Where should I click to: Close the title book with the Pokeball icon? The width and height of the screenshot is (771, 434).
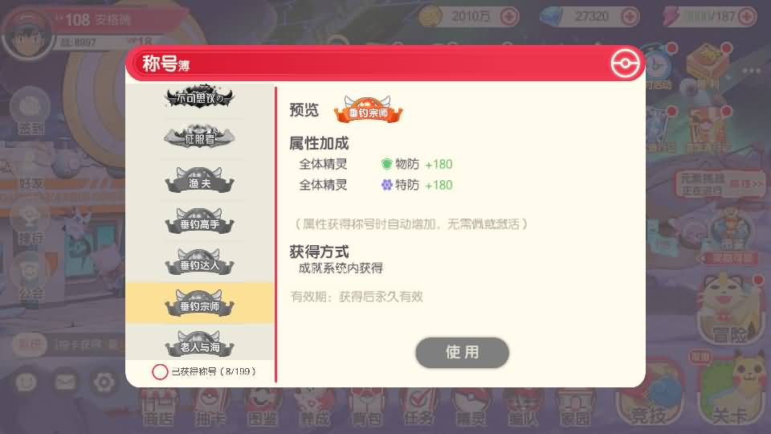pyautogui.click(x=625, y=63)
